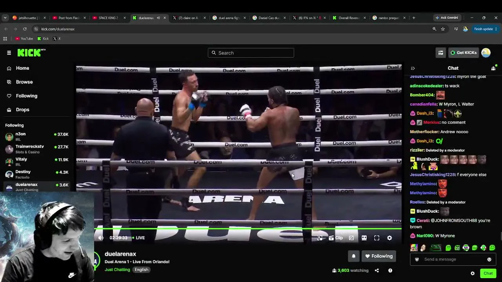Image resolution: width=502 pixels, height=282 pixels.
Task: Open the user profile avatar menu
Action: point(486,53)
